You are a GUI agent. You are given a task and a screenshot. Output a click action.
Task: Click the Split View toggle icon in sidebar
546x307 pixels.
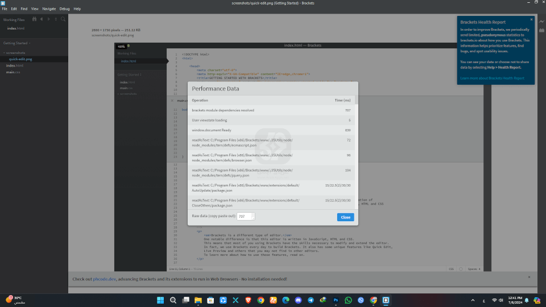tap(55, 19)
